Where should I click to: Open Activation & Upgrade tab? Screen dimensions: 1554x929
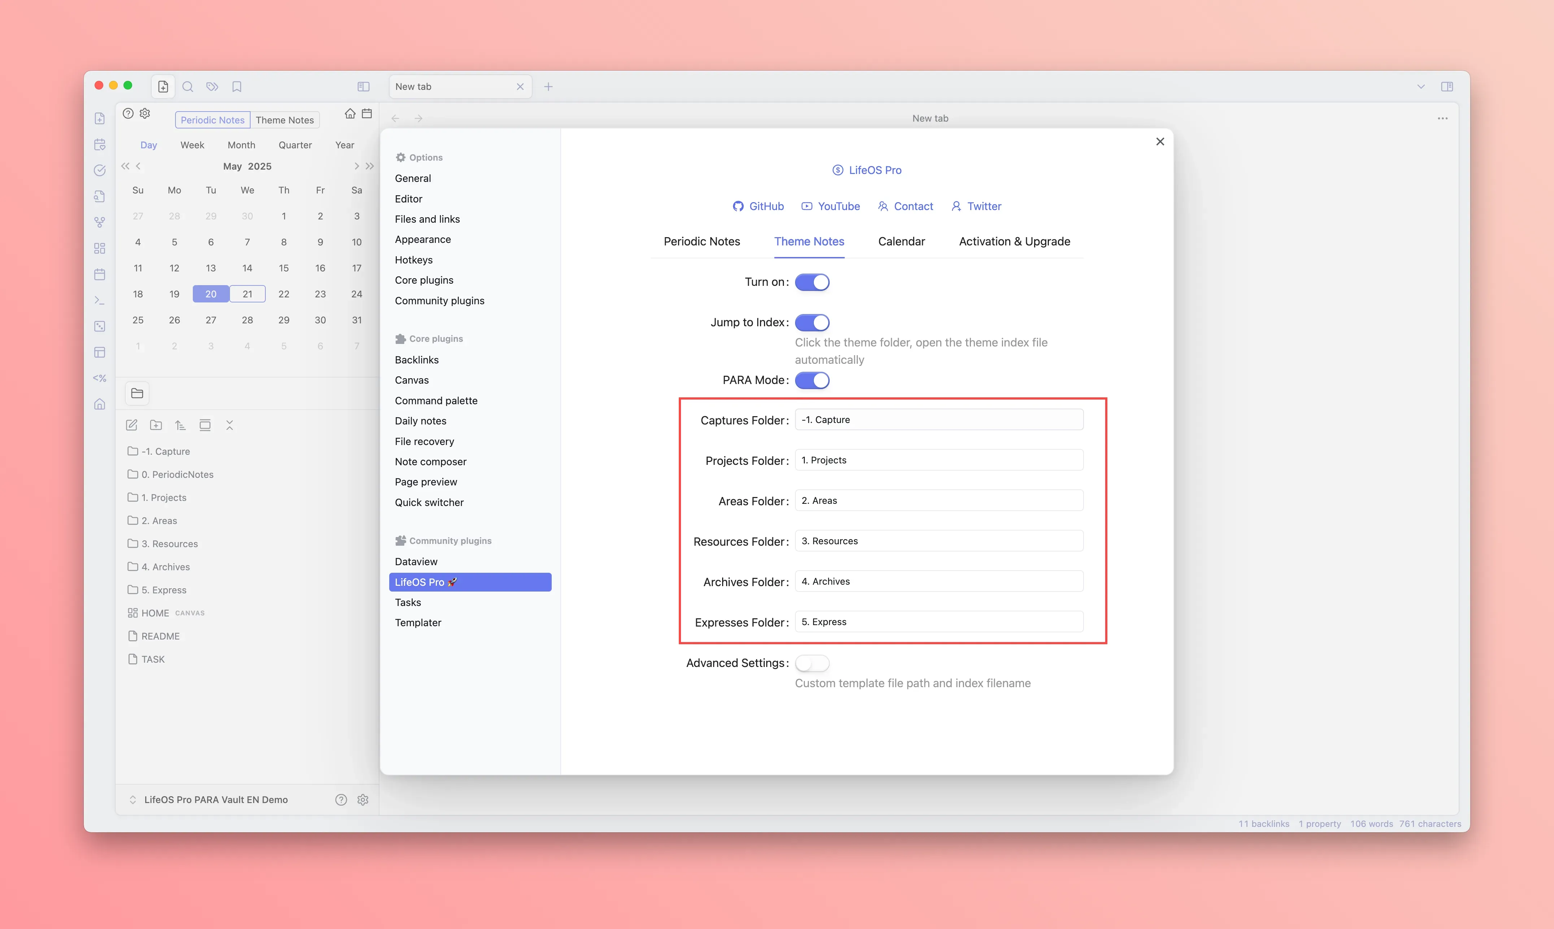(1014, 242)
